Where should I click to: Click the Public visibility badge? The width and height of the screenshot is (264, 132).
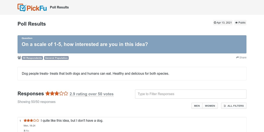(x=241, y=23)
